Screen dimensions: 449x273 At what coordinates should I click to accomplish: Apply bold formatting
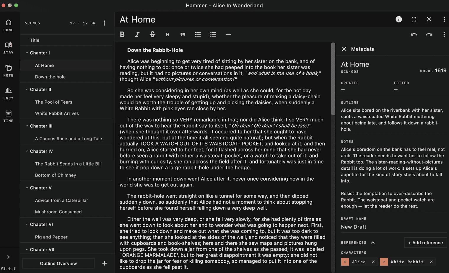pyautogui.click(x=122, y=35)
